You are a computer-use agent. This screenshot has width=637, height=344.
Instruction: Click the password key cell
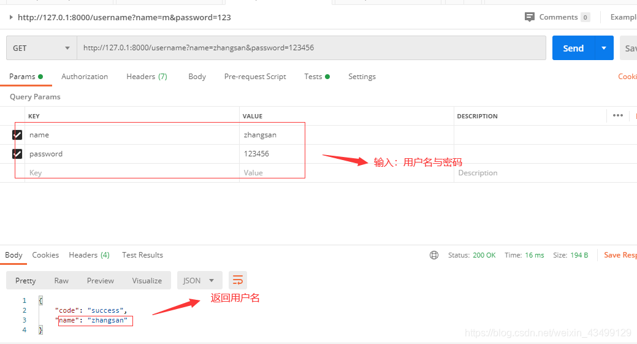click(132, 154)
